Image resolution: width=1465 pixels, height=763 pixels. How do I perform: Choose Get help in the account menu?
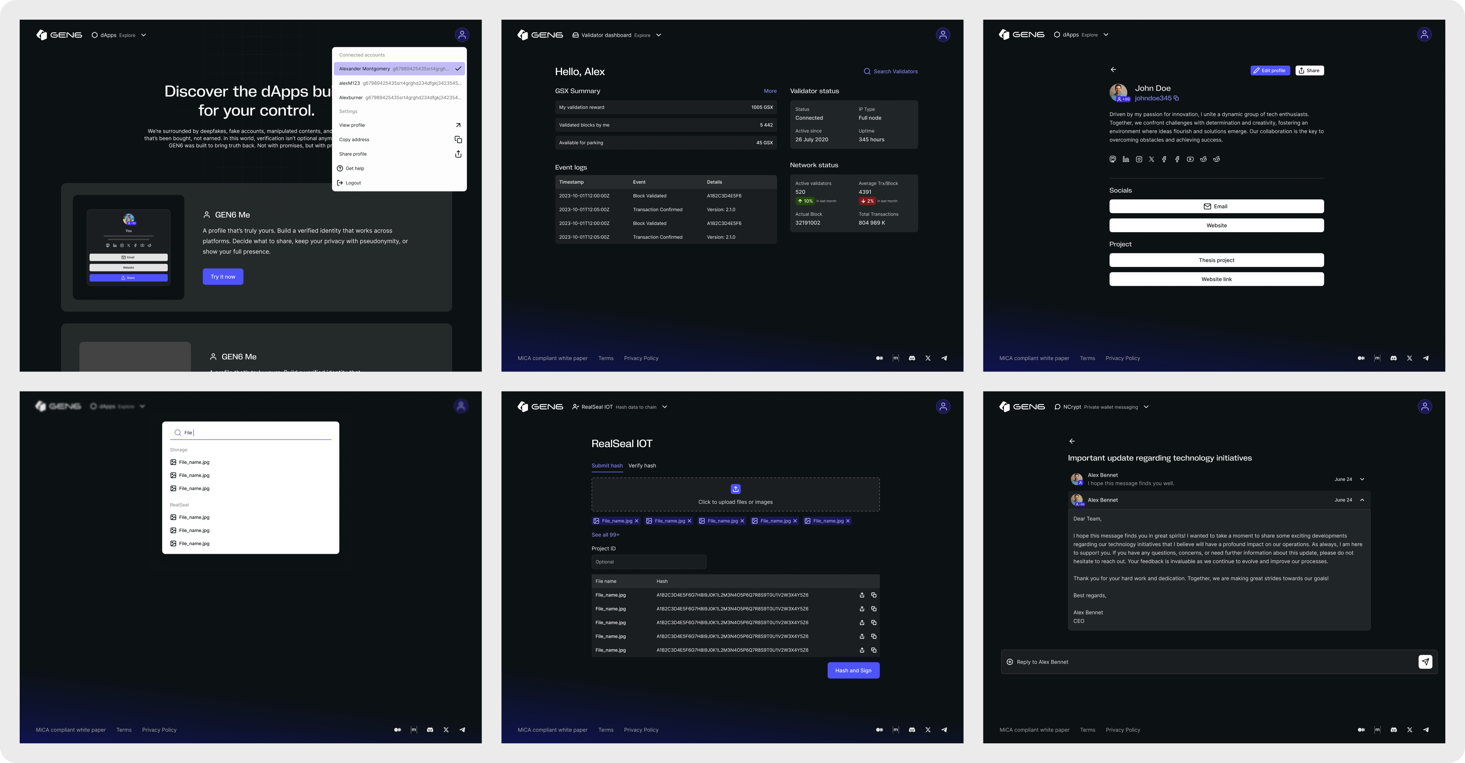399,168
